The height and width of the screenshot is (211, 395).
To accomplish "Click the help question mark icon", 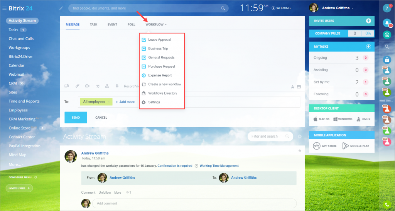I will pos(387,8).
